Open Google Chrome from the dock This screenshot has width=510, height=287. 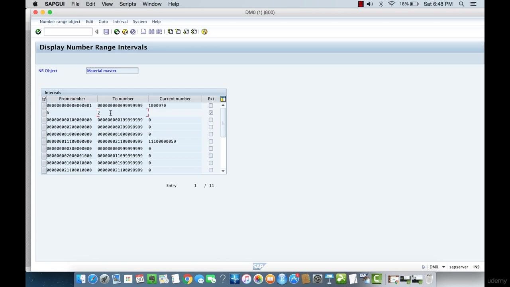tap(188, 279)
